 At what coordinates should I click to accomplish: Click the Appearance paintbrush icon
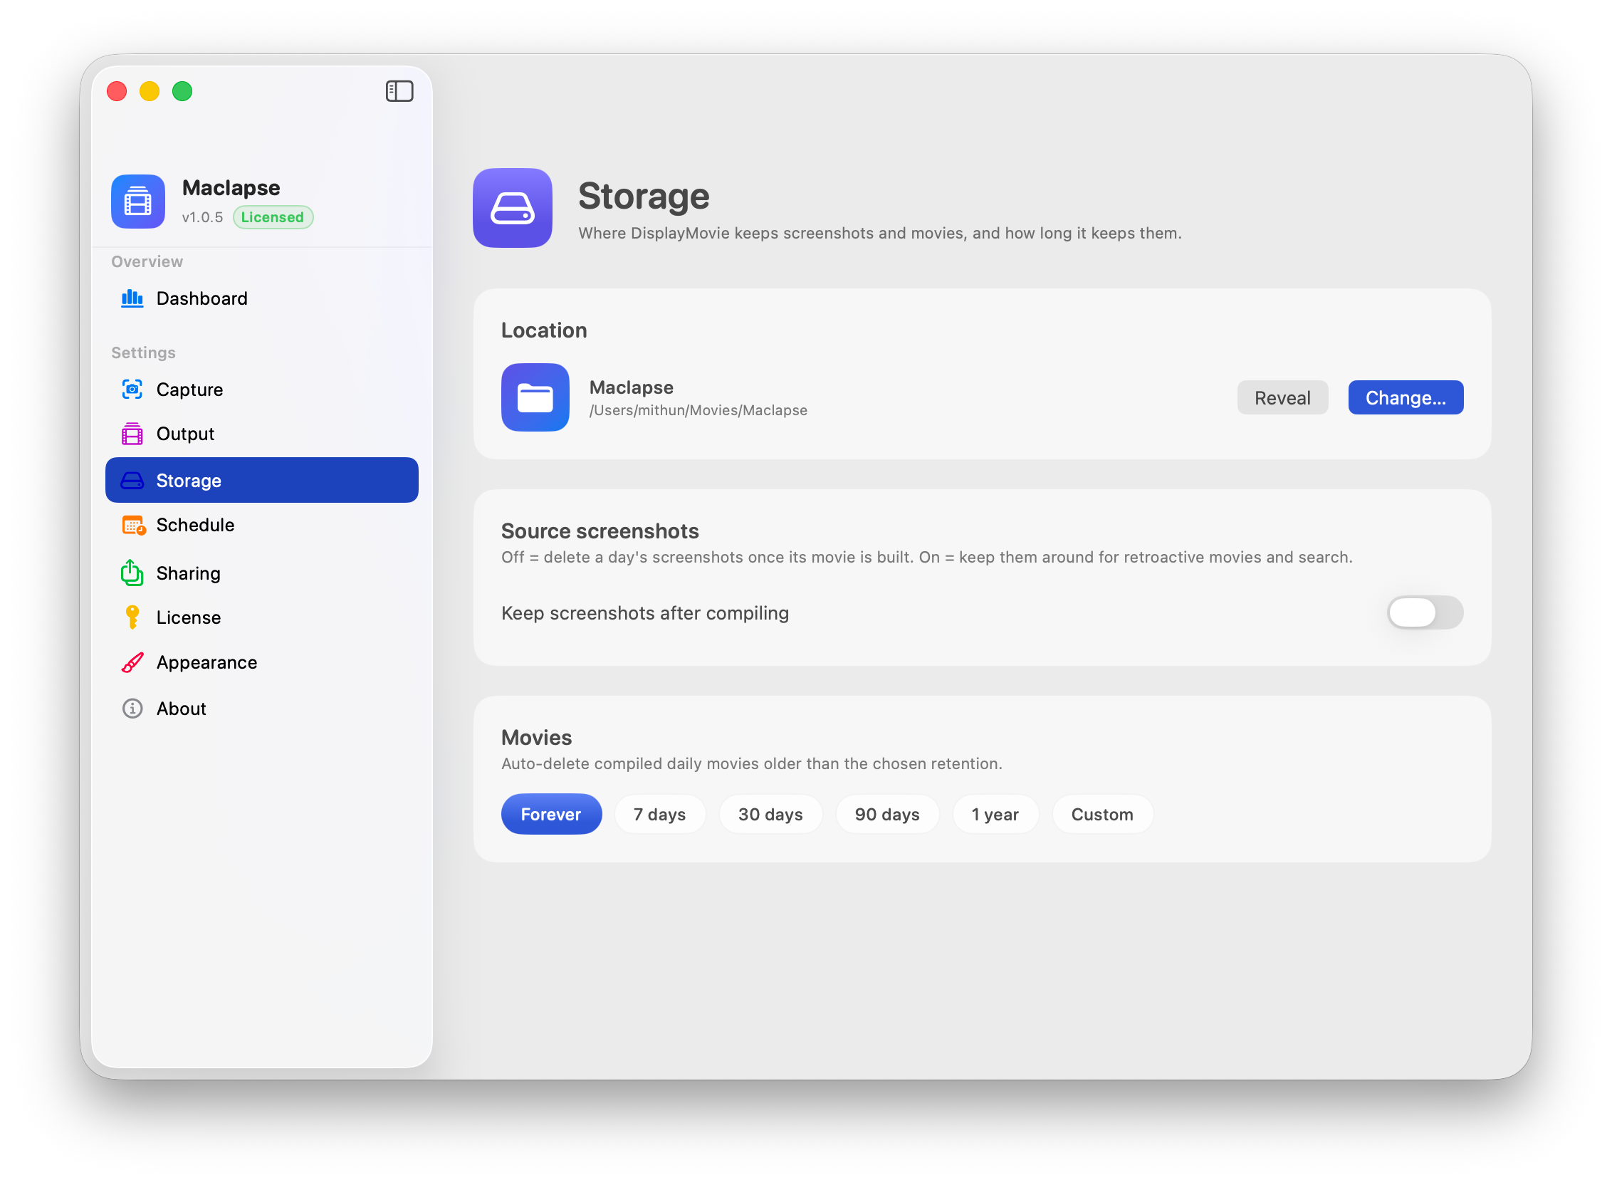tap(132, 663)
